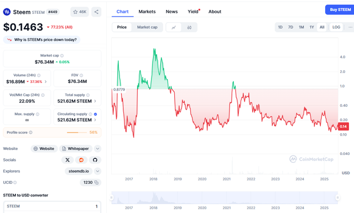Click the Buy STEEM button
The width and height of the screenshot is (354, 213).
[340, 10]
